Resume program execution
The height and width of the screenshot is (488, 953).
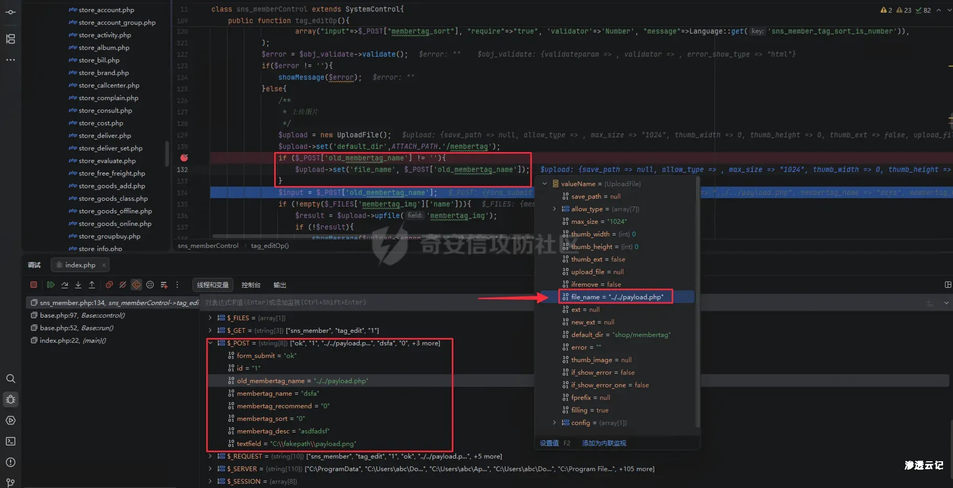(50, 285)
